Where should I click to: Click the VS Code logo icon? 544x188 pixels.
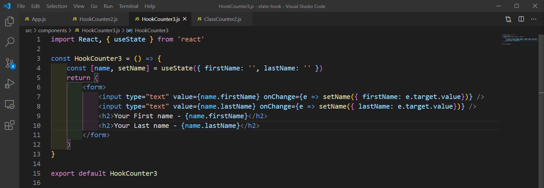[7, 6]
